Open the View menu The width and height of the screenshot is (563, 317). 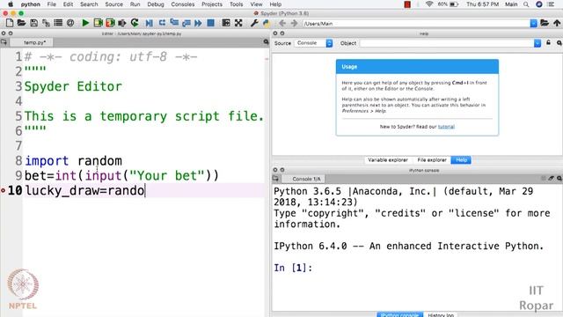pos(256,4)
